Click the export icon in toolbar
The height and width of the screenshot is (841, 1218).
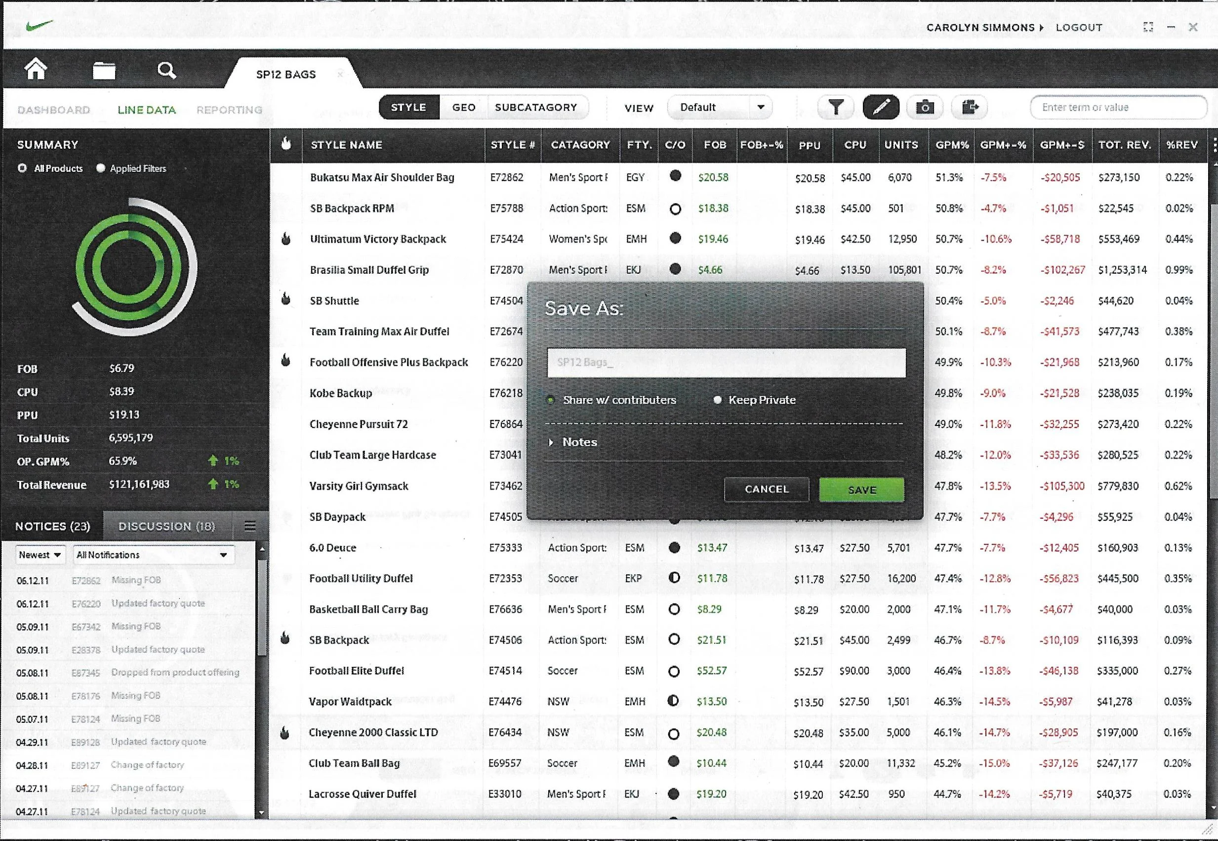point(970,108)
